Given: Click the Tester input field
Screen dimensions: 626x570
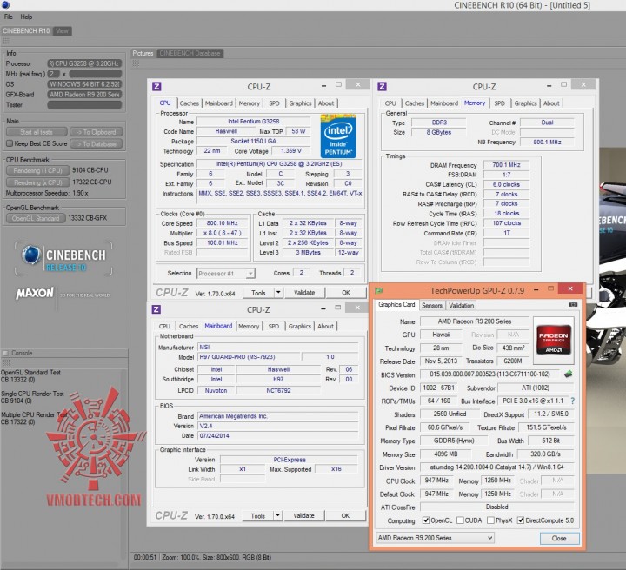Looking at the screenshot, I should (x=84, y=104).
